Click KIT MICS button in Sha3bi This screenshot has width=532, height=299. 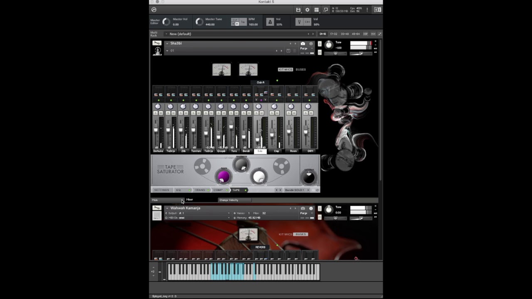(x=286, y=70)
